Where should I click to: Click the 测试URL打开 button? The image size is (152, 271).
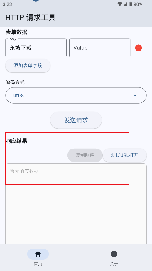pos(125,155)
